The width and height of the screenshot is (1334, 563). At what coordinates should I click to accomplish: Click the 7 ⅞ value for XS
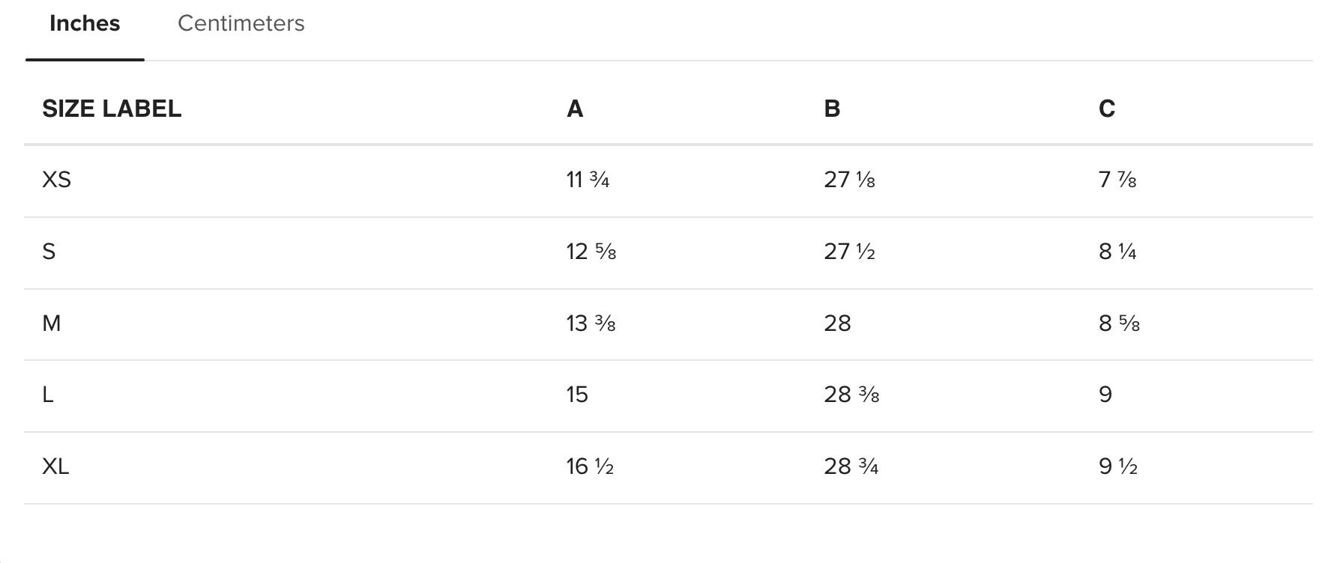[1117, 180]
